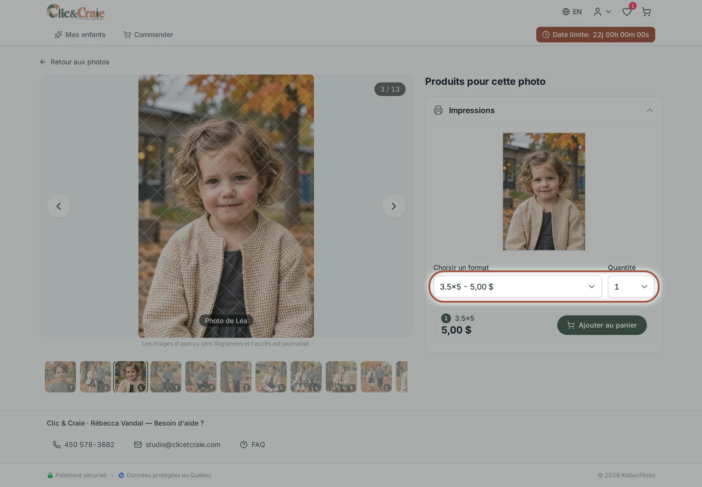Open the shopping cart icon in header
Viewport: 702px width, 487px height.
[x=646, y=12]
